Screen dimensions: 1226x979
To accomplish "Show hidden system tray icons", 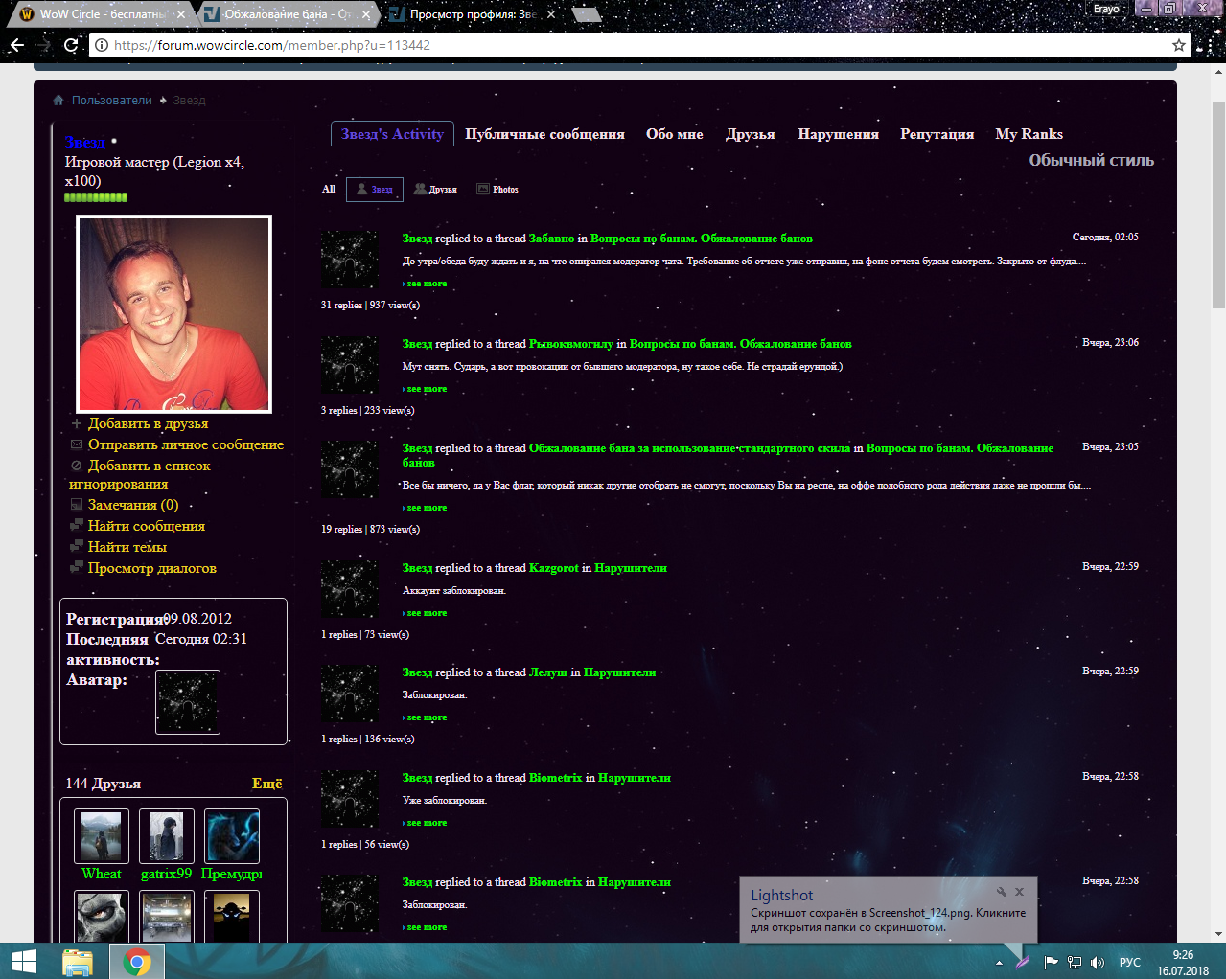I will coord(999,962).
